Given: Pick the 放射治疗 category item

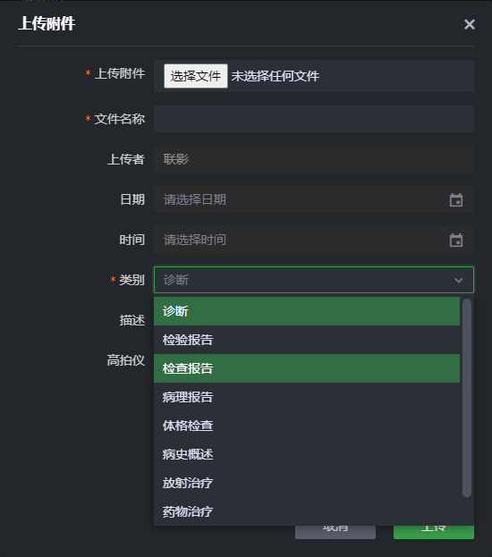Looking at the screenshot, I should [x=307, y=483].
